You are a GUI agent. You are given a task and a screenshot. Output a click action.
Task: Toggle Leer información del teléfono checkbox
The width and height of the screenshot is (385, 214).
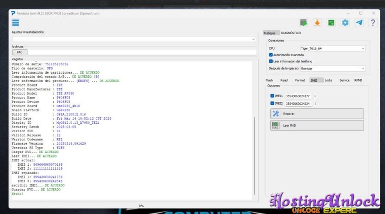[x=271, y=61]
